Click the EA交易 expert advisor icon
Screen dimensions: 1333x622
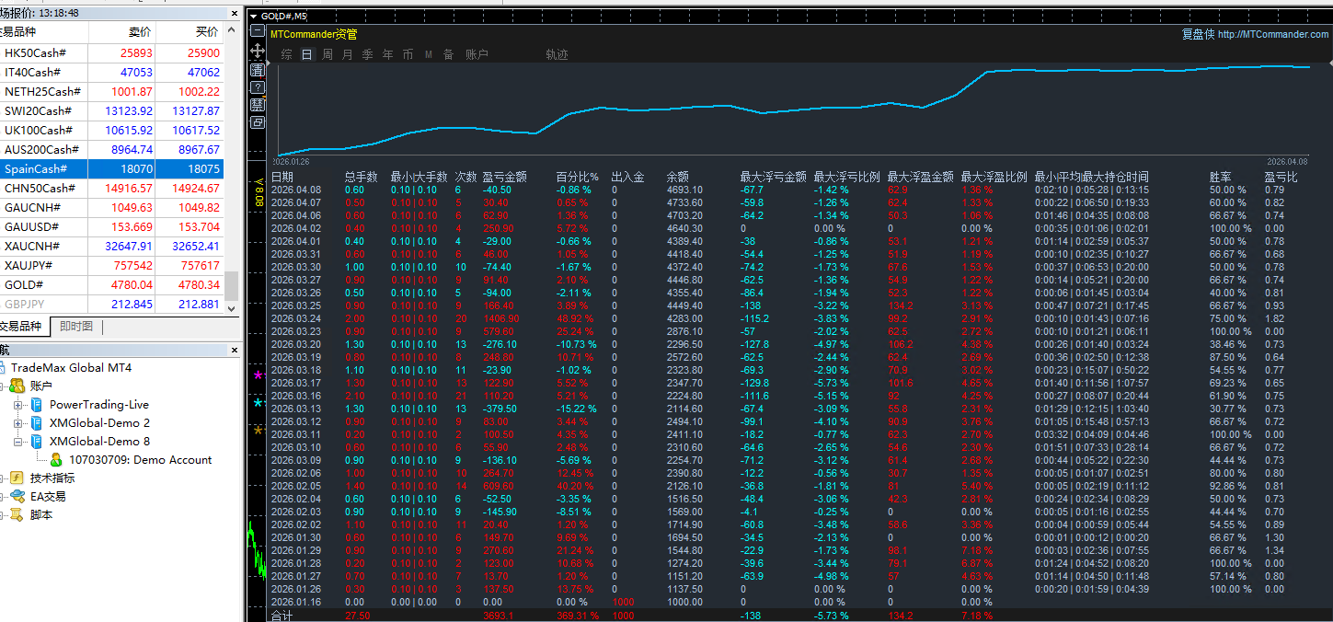point(17,497)
